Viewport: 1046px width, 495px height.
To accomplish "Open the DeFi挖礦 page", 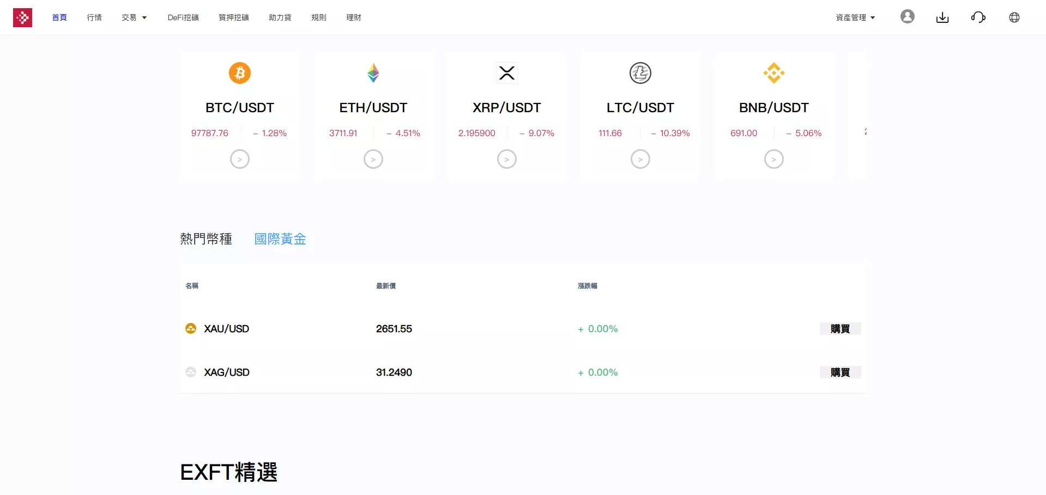I will tap(183, 17).
